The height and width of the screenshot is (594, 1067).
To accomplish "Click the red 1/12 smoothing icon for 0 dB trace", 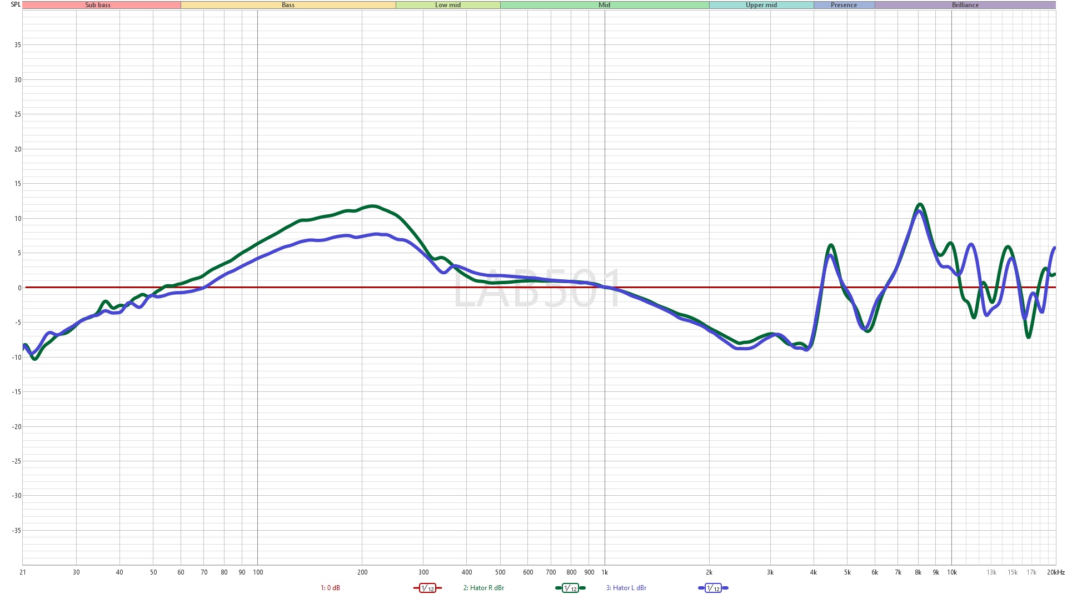I will coord(427,588).
